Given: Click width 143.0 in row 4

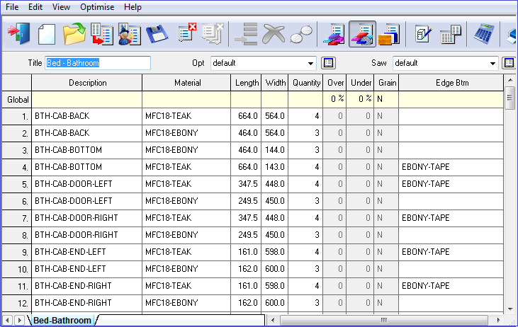Looking at the screenshot, I should tap(275, 167).
